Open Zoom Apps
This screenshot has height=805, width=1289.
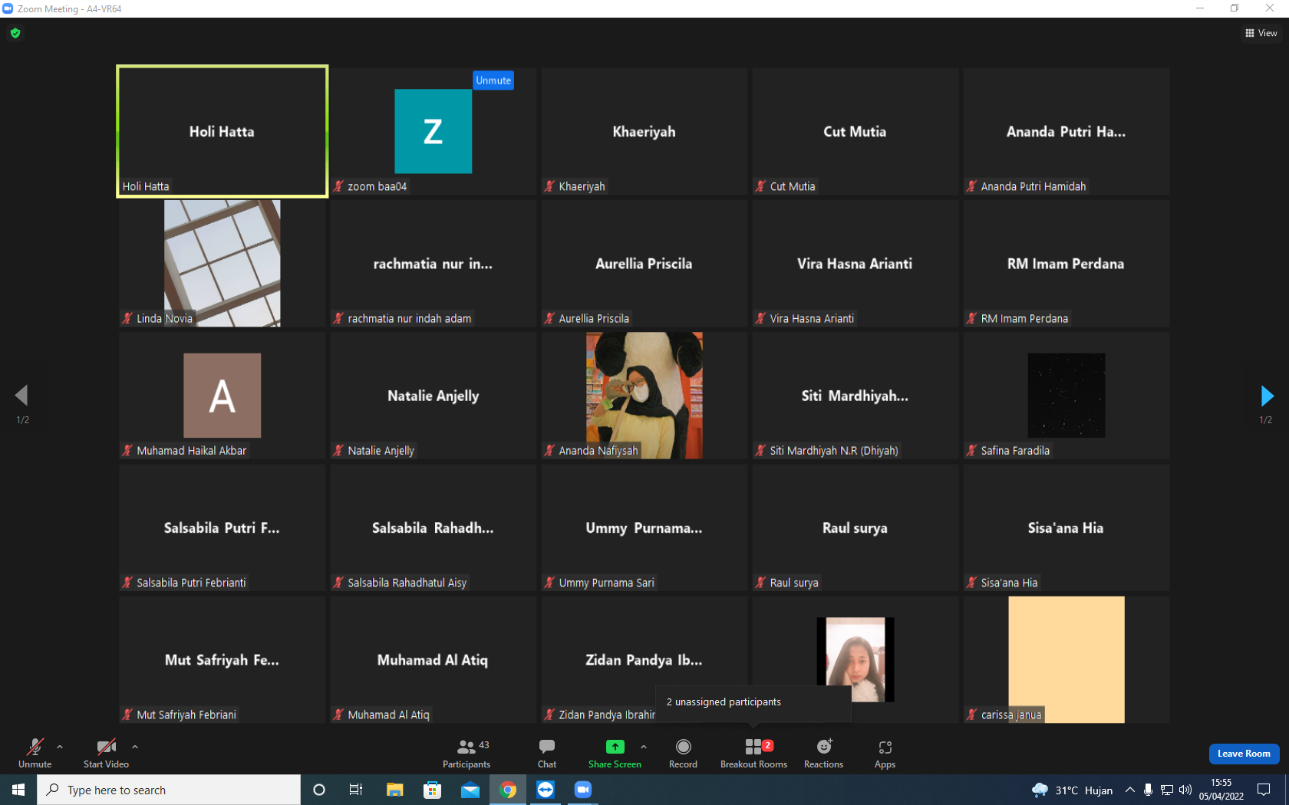[x=885, y=754]
